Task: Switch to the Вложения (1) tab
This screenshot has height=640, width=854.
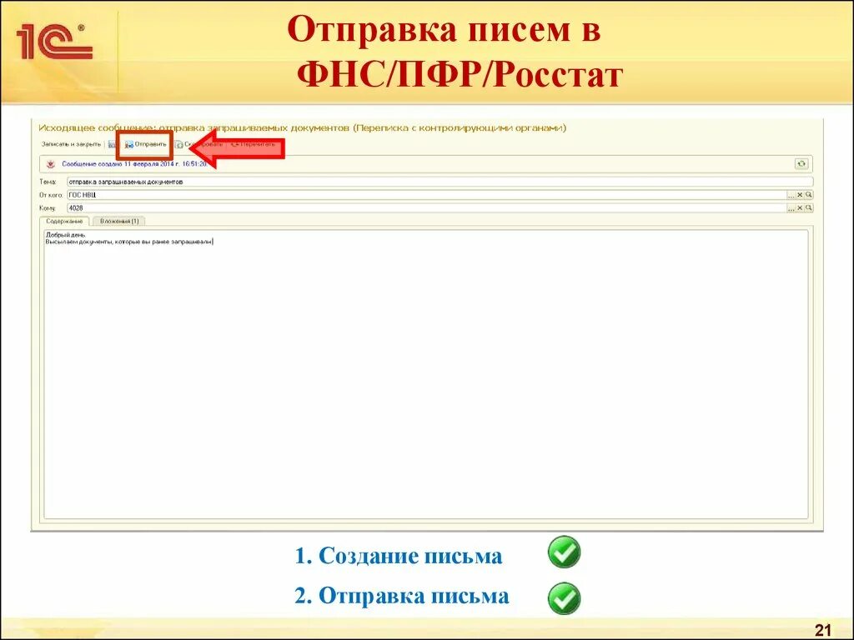Action: tap(119, 222)
